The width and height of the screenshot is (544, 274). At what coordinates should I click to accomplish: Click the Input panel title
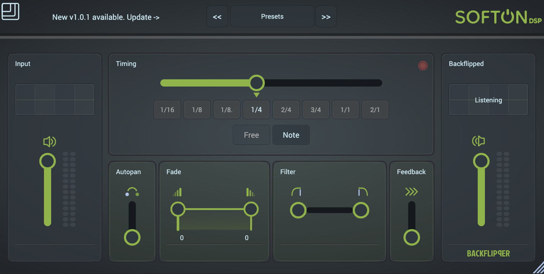coord(23,64)
